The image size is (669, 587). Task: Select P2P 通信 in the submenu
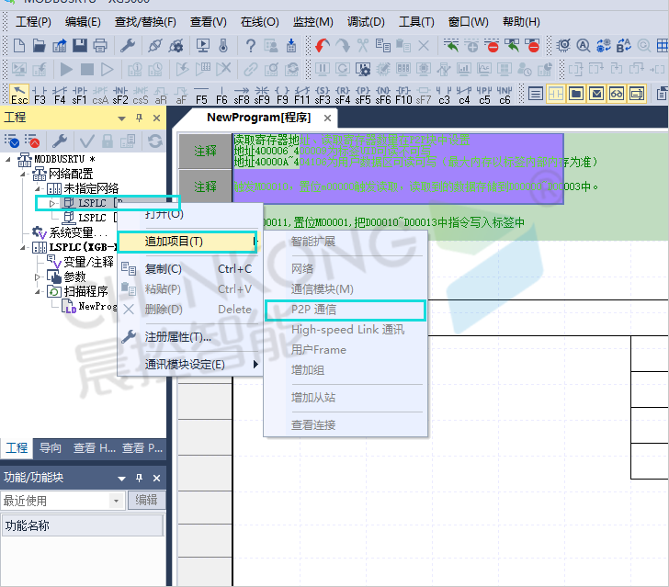pyautogui.click(x=313, y=310)
